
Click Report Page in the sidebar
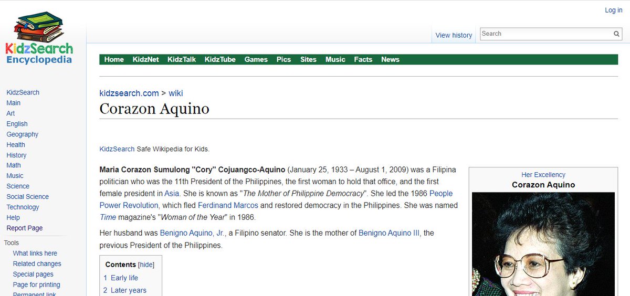pyautogui.click(x=25, y=228)
